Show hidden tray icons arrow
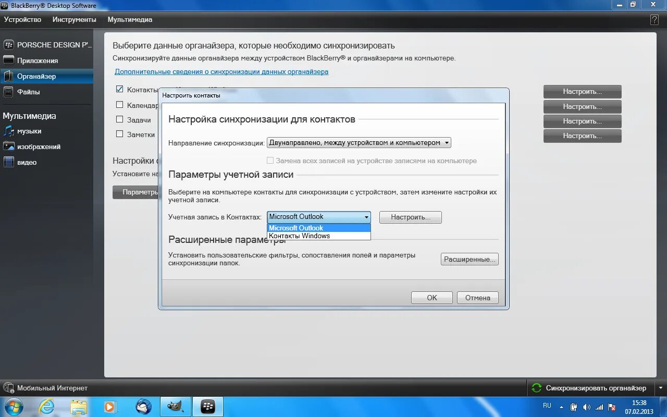The height and width of the screenshot is (417, 667). click(x=561, y=407)
